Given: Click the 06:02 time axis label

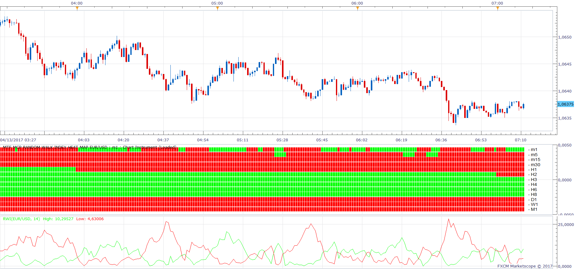Looking at the screenshot, I should pyautogui.click(x=362, y=140).
